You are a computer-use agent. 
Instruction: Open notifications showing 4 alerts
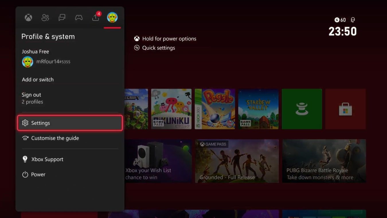pos(95,17)
